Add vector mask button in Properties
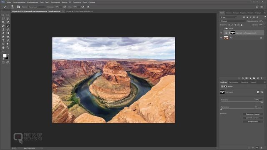Screen dimensions: 267x150 [262, 92]
